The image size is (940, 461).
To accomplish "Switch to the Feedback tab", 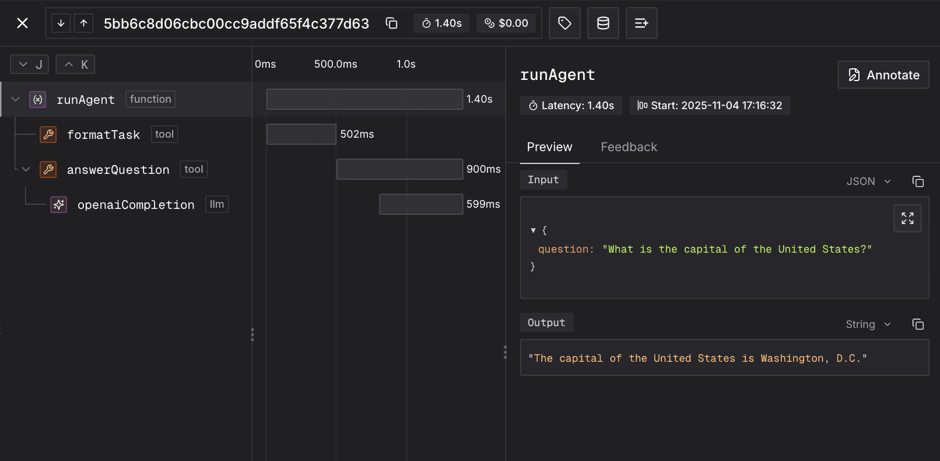I will pos(629,147).
